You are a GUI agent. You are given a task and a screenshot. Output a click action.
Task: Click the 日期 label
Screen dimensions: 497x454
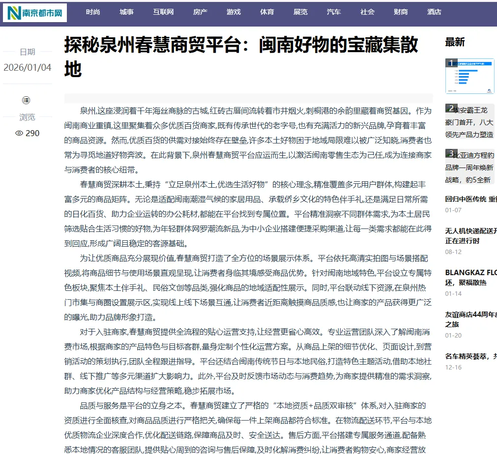coord(27,52)
